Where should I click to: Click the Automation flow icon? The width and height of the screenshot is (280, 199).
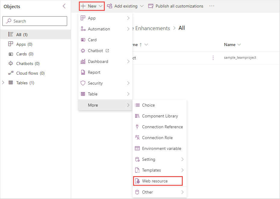click(83, 29)
